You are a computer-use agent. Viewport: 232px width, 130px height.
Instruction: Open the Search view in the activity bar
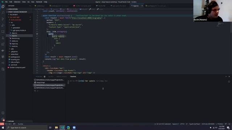3,13
